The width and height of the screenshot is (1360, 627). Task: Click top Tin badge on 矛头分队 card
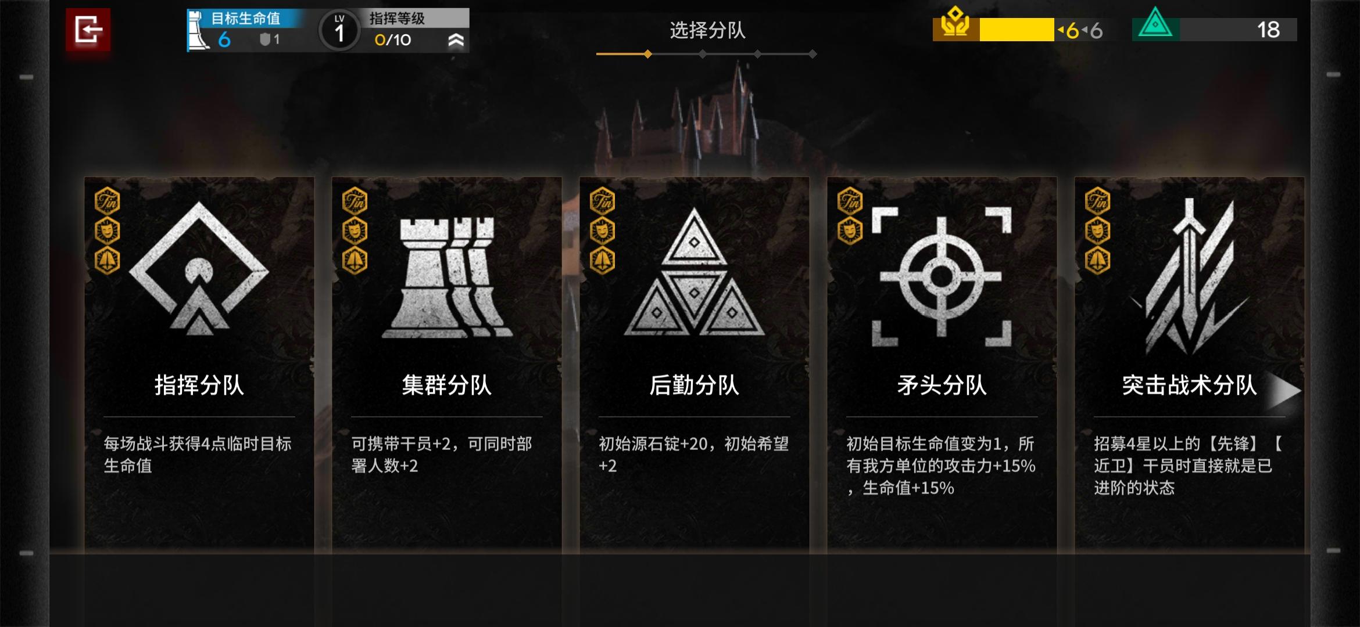pos(850,201)
